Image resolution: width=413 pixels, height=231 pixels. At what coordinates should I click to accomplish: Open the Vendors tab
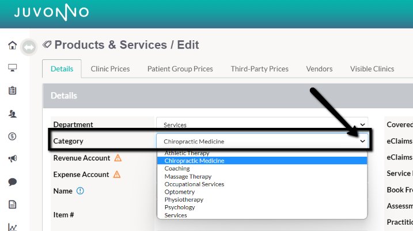[319, 69]
